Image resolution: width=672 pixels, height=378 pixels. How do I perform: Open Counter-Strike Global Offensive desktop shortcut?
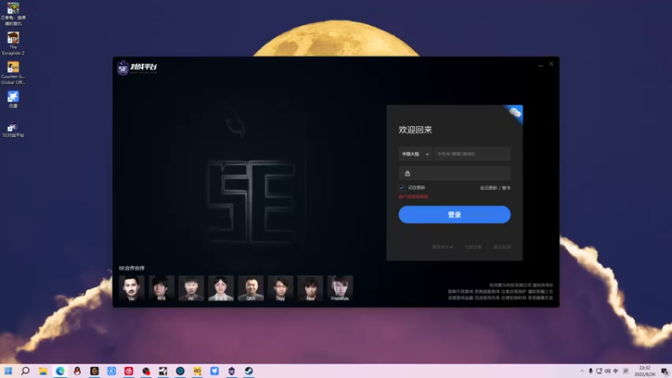(x=13, y=72)
